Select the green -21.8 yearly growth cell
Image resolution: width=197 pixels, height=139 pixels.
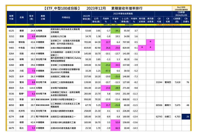[x=116, y=105]
